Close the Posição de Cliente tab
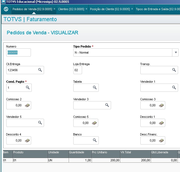The image size is (180, 172). point(132,9)
